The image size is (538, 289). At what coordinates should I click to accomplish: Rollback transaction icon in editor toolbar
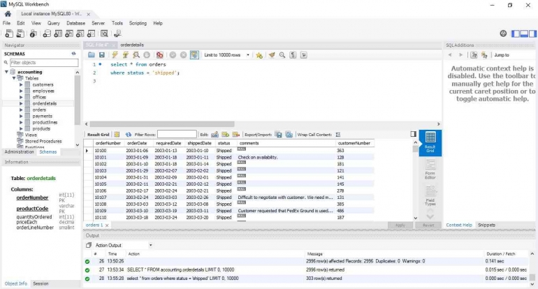pos(184,55)
